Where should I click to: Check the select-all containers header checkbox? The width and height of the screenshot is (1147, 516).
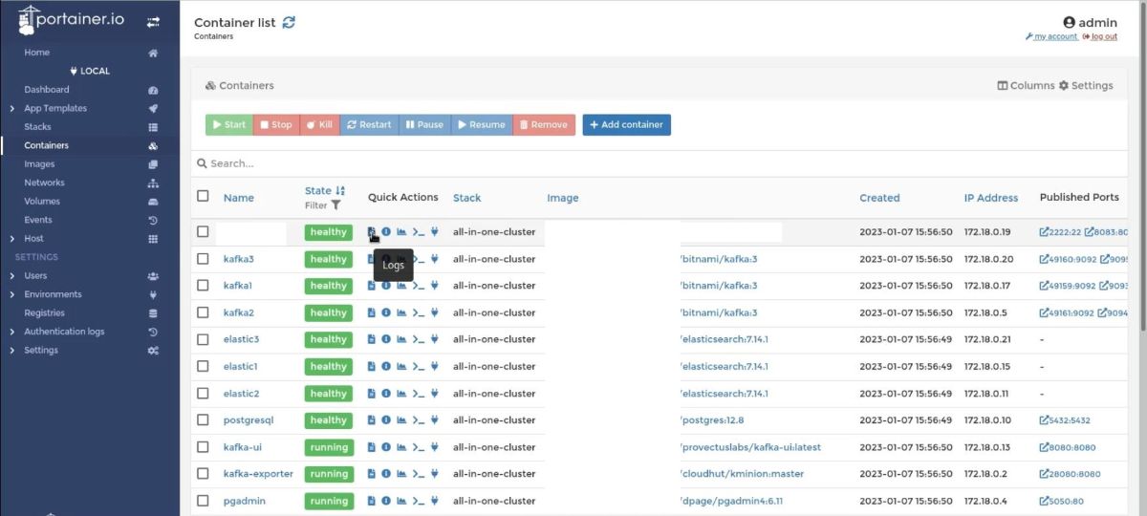[x=203, y=196]
